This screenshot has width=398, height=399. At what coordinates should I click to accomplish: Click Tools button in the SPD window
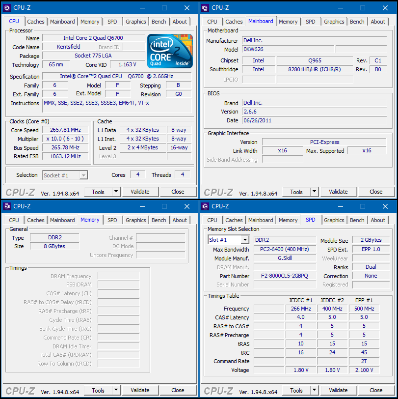(296, 390)
